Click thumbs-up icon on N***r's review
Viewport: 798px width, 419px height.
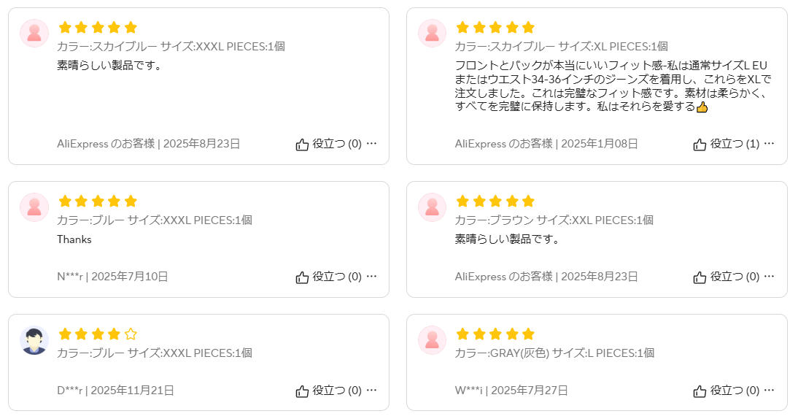tap(302, 277)
